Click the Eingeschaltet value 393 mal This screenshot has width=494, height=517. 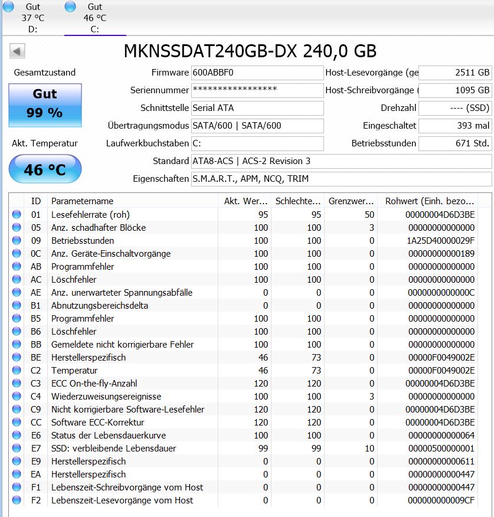pyautogui.click(x=455, y=126)
